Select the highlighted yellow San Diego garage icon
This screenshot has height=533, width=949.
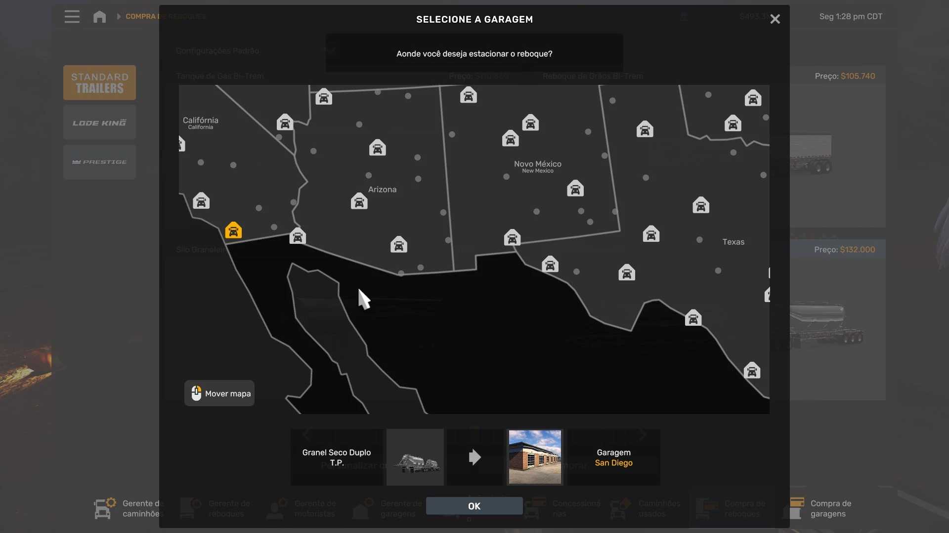coord(233,230)
